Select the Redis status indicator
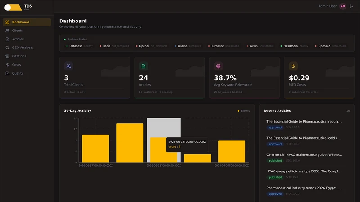The image size is (360, 202). click(114, 46)
